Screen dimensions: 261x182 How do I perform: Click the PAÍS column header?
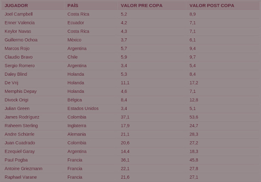pyautogui.click(x=73, y=6)
